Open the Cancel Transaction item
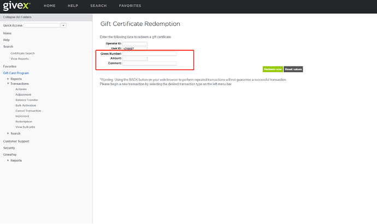Screen dimensions: 377x224 pyautogui.click(x=28, y=111)
